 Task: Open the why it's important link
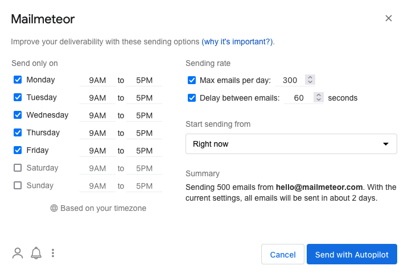(x=237, y=42)
